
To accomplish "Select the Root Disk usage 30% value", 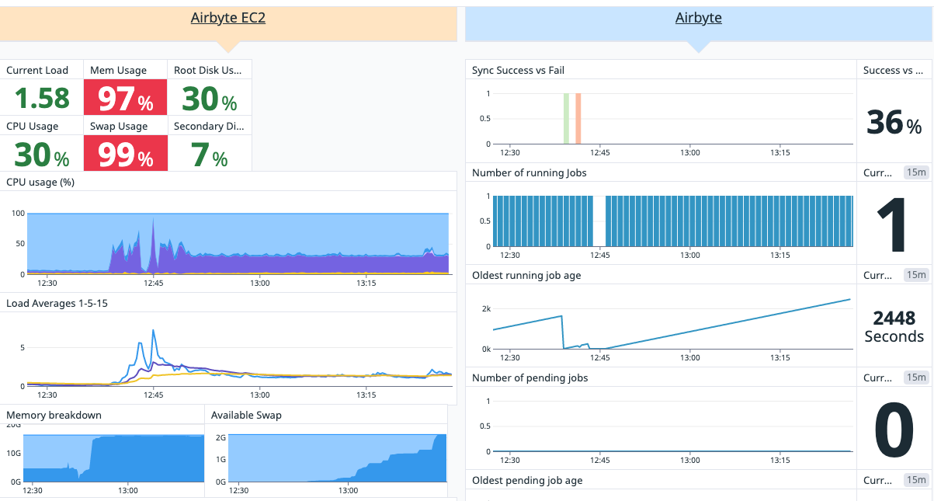I will 209,99.
